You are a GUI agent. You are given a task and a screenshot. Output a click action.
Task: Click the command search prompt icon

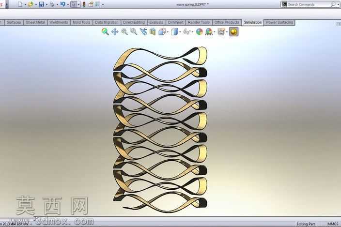tap(284, 4)
